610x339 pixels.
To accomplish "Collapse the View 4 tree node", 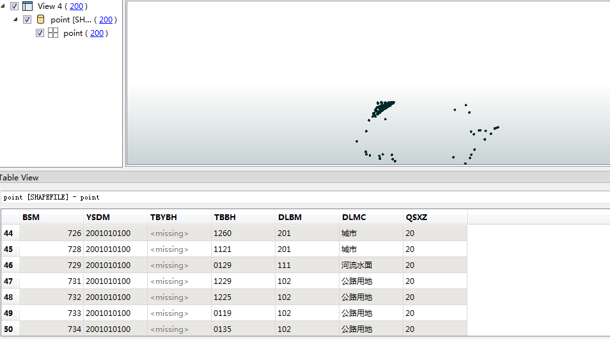I will coord(3,6).
